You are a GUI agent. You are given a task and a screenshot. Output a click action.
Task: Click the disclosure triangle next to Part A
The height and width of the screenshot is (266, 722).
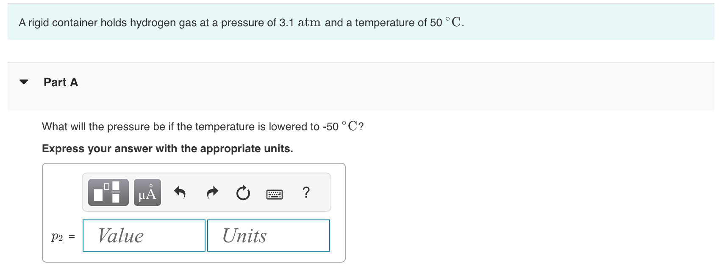tap(24, 82)
